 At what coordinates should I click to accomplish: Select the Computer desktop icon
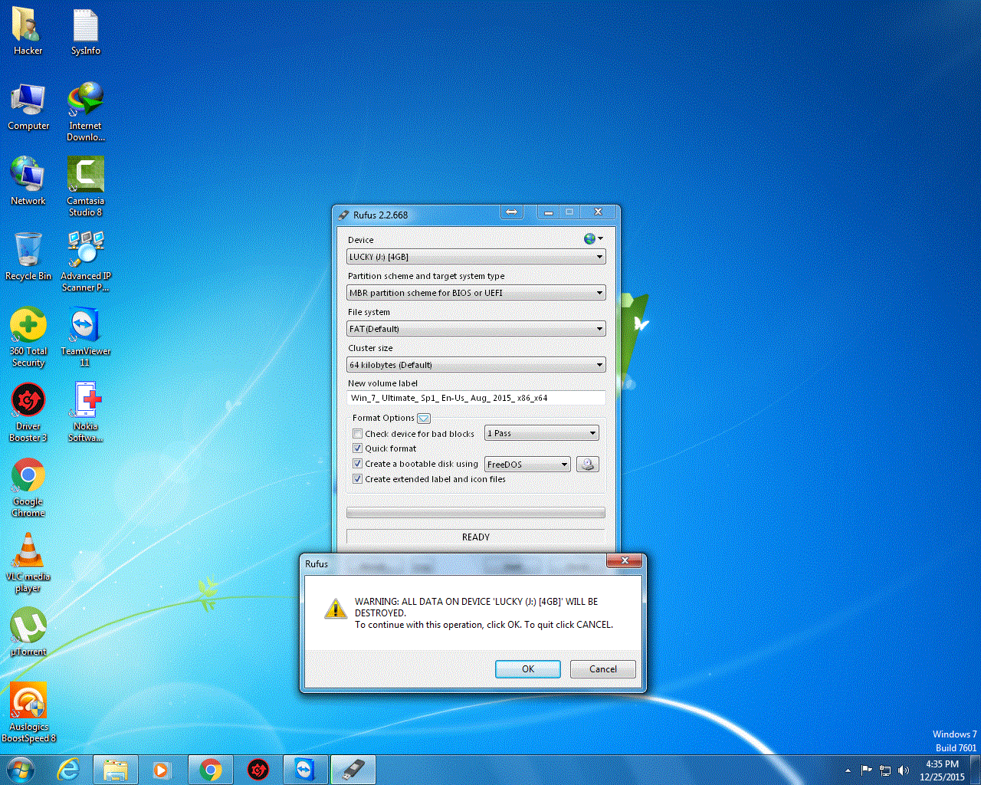(x=28, y=107)
